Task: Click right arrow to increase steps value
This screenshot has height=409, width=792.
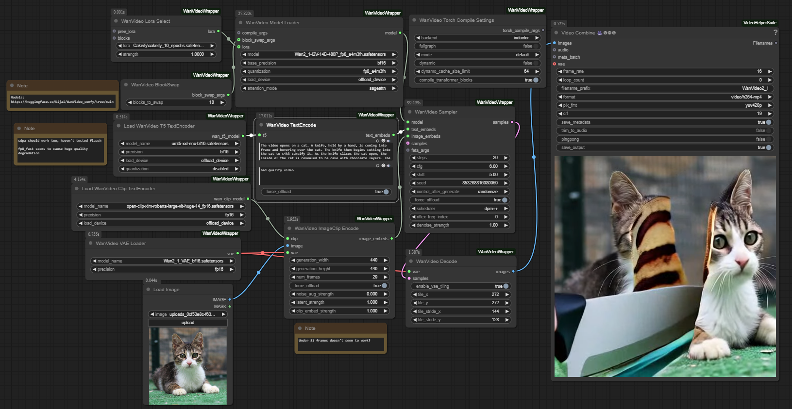Action: pos(506,158)
